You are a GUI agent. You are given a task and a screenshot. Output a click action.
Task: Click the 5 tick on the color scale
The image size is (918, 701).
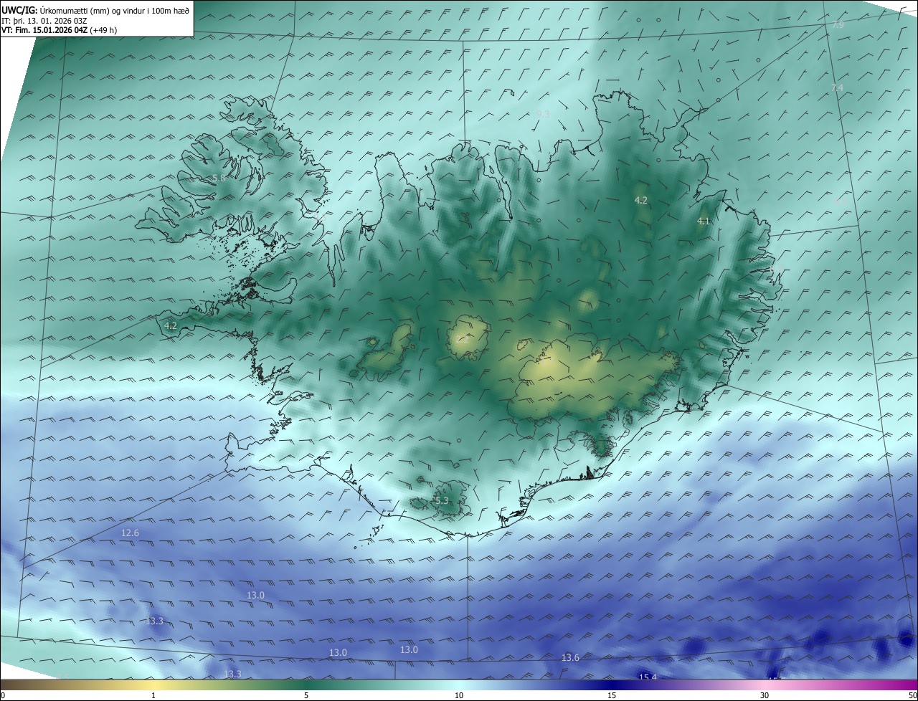click(306, 695)
